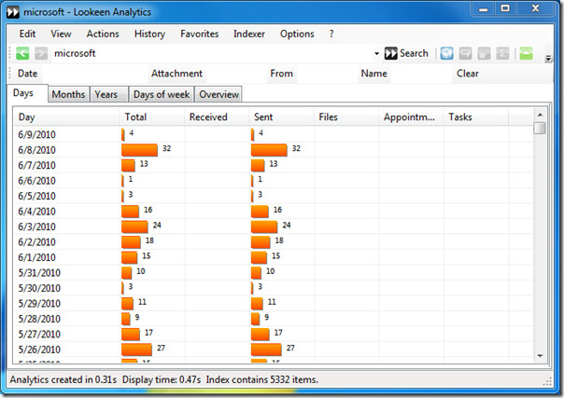
Task: Click the From filter button
Action: 282,74
